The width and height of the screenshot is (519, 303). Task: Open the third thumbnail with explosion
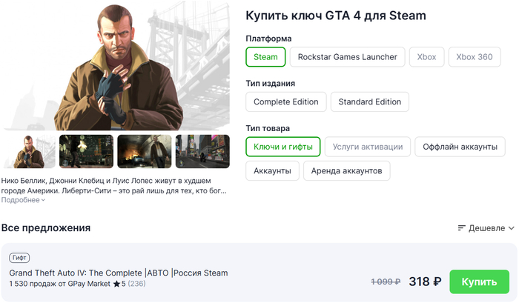[x=144, y=151]
